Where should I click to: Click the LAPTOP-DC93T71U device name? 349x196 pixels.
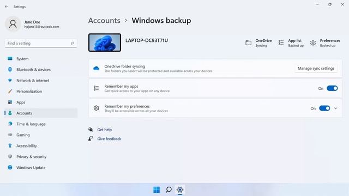147,40
